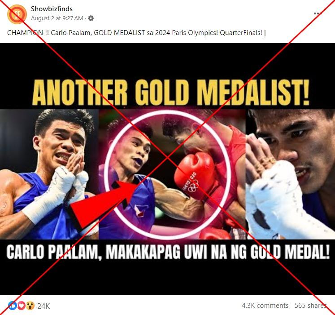The image size is (335, 315).
Task: Open the August 2 at 9:27 AM timestamp
Action: (x=57, y=18)
